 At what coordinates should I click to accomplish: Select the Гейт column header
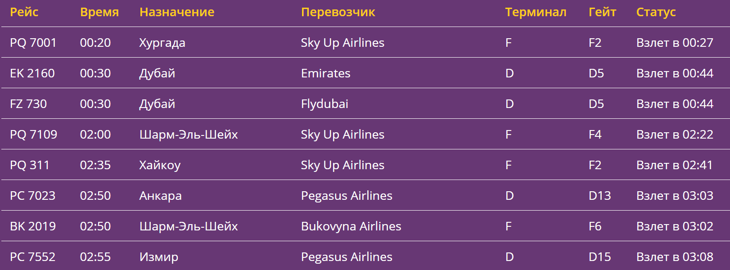[602, 12]
